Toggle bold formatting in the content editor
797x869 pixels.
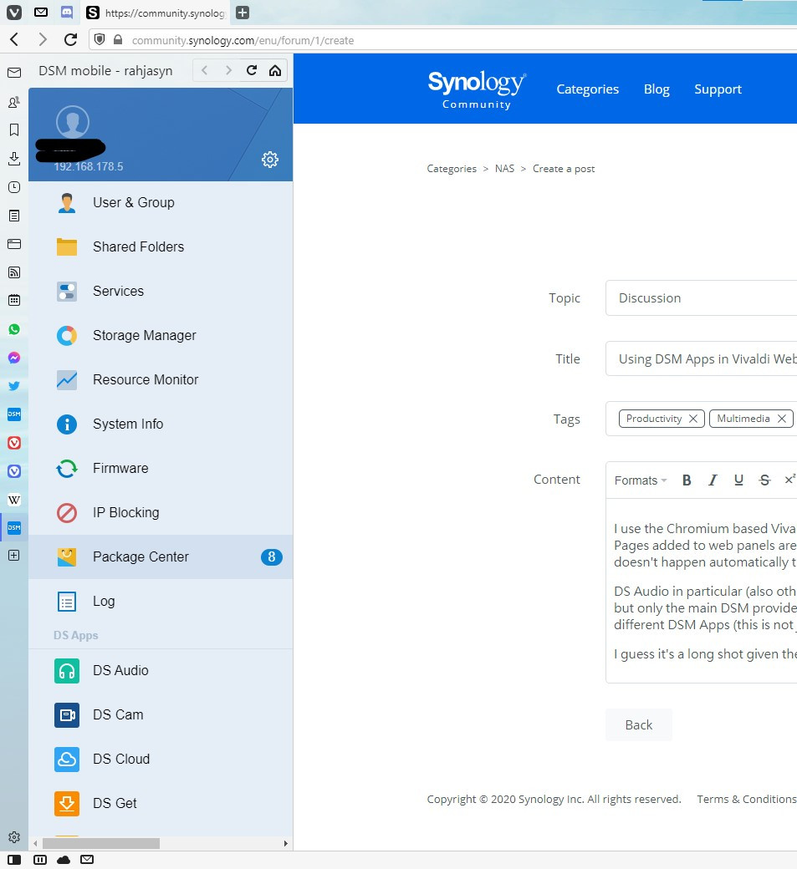tap(687, 480)
